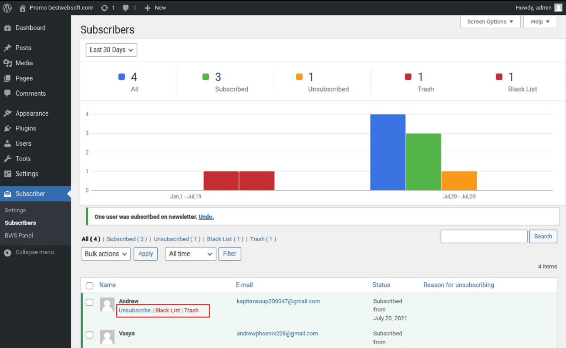This screenshot has height=348, width=566.
Task: Check the checkbox for Andrew's row
Action: pos(89,302)
